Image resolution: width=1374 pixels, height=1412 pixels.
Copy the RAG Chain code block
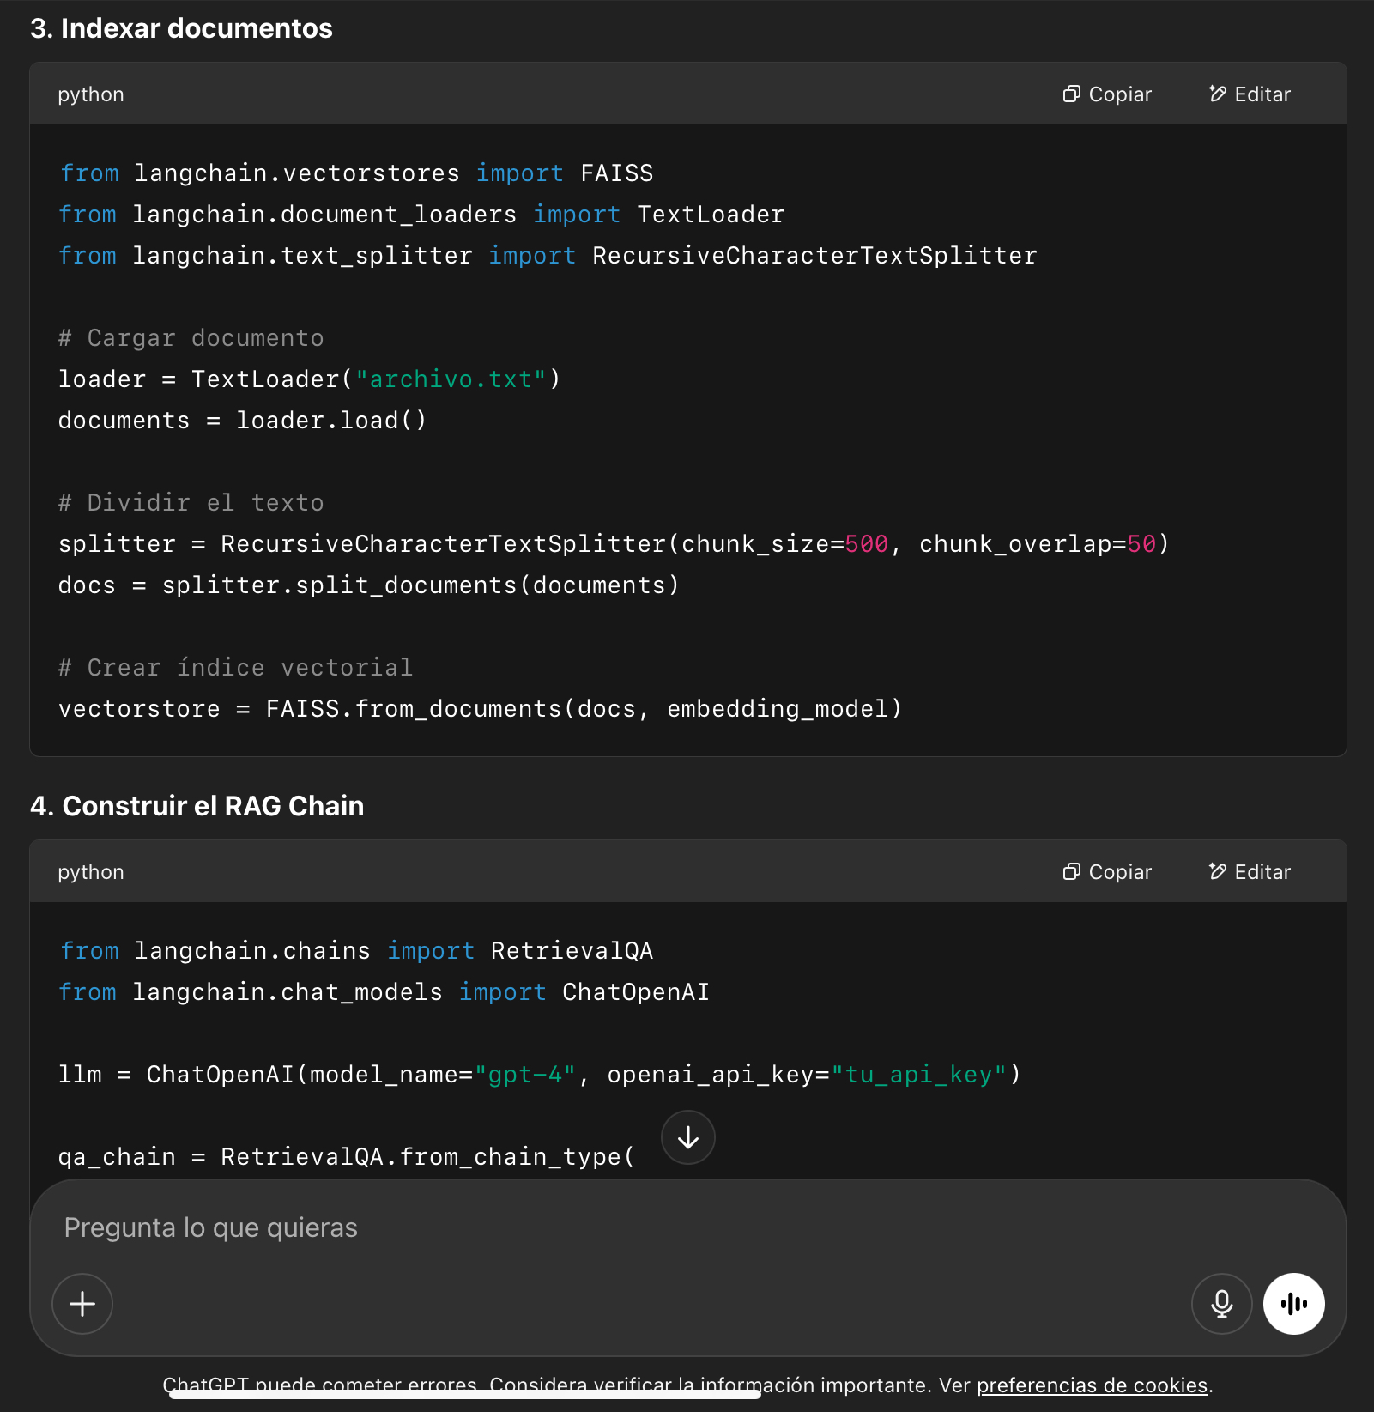(x=1107, y=872)
